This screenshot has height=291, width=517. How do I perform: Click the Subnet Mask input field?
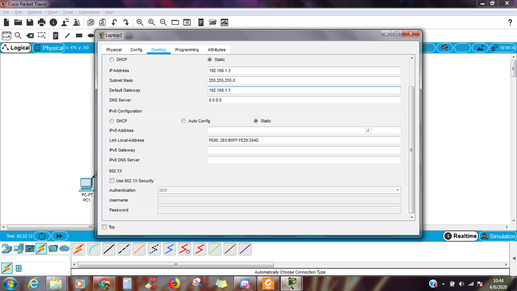pos(304,80)
